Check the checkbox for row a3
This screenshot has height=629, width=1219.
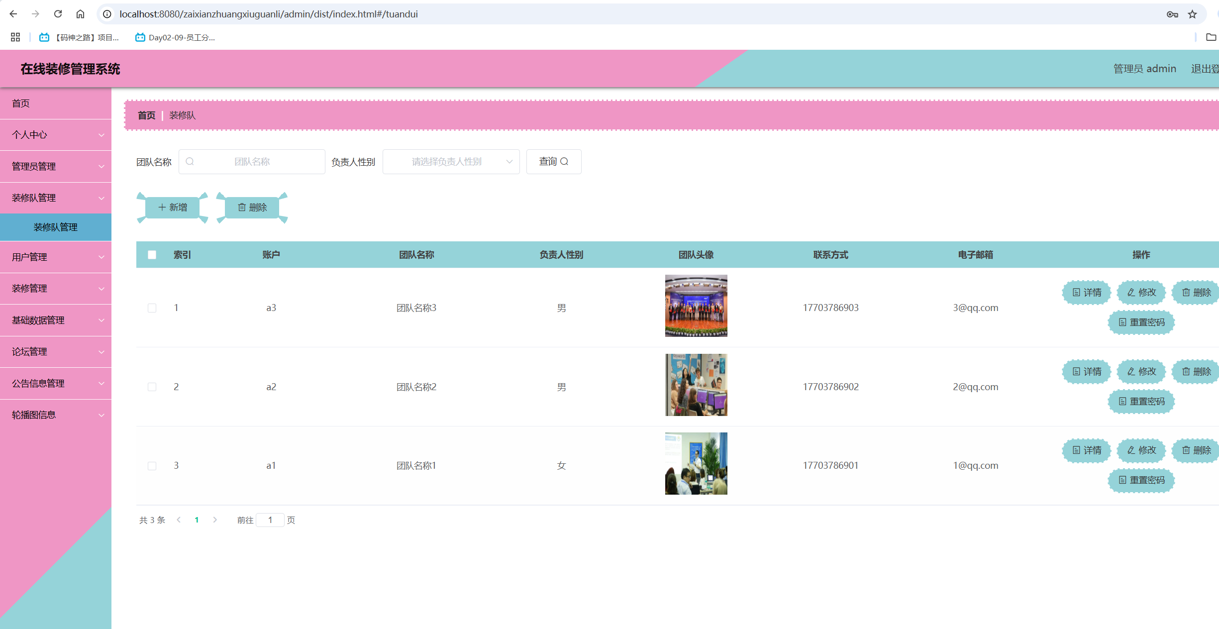coord(152,308)
